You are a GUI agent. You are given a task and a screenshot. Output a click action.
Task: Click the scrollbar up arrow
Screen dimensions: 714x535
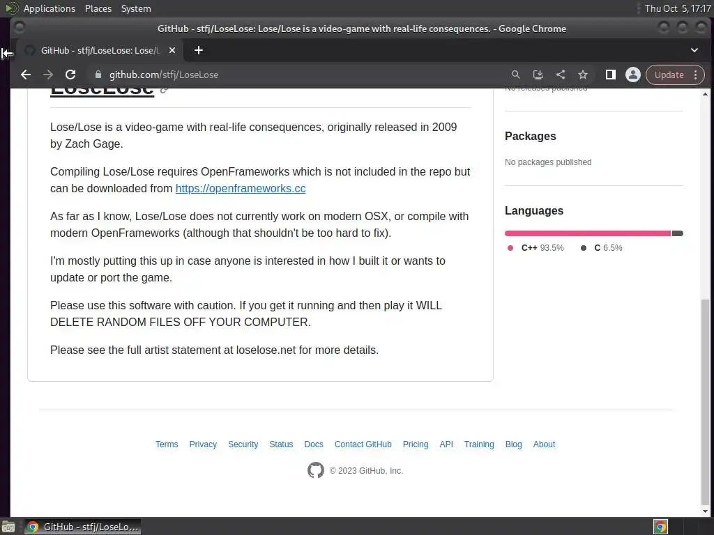[705, 94]
